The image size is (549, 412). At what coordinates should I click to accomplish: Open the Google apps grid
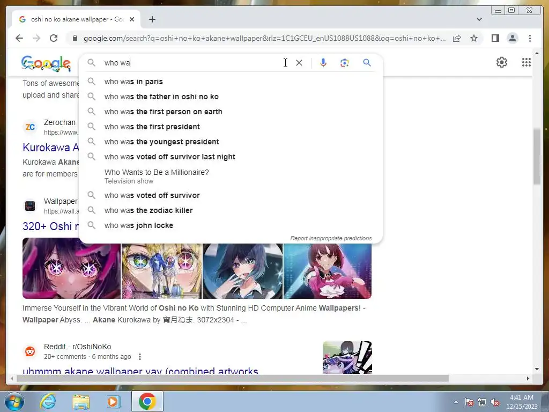point(526,62)
